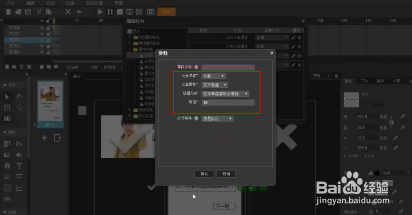Toggle the lock of 图层2
This screenshot has width=412, height=215.
pyautogui.click(x=49, y=46)
